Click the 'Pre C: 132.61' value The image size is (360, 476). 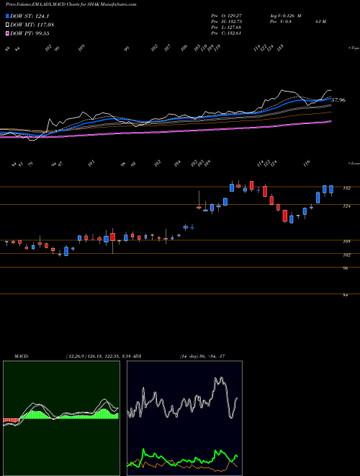[x=226, y=33]
